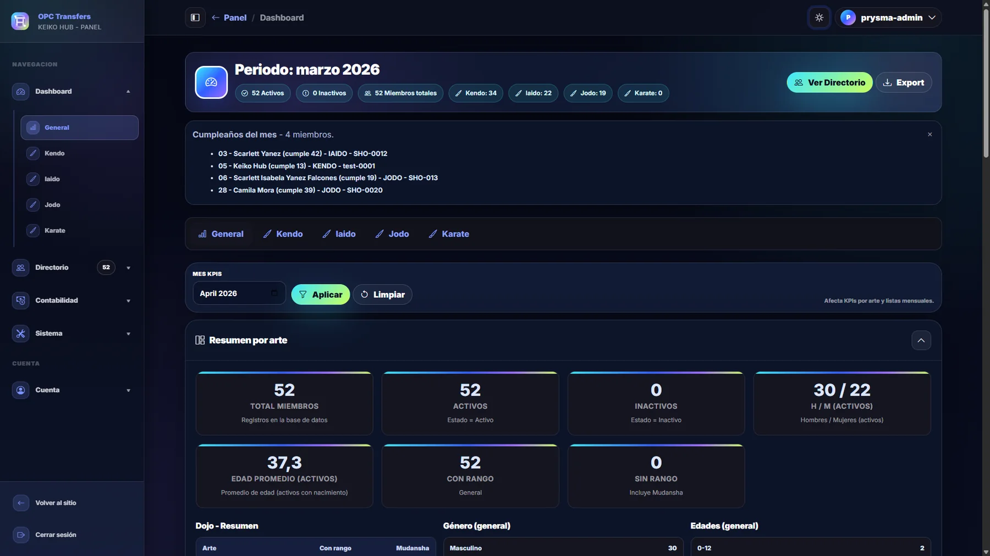This screenshot has height=556, width=990.
Task: Click the Jodo sidebar icon
Action: coord(33,205)
